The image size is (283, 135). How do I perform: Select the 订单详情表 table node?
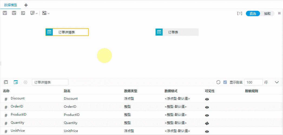67,32
